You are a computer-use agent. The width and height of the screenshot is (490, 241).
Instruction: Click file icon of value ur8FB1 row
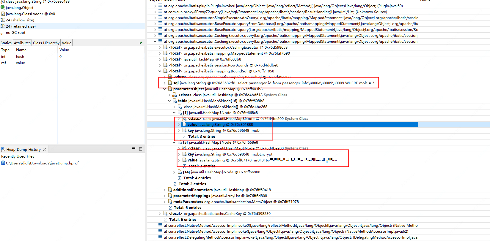coord(184,160)
